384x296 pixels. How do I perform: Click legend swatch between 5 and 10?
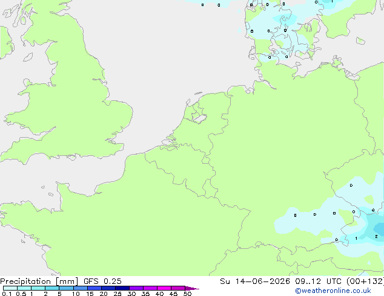(x=66, y=288)
